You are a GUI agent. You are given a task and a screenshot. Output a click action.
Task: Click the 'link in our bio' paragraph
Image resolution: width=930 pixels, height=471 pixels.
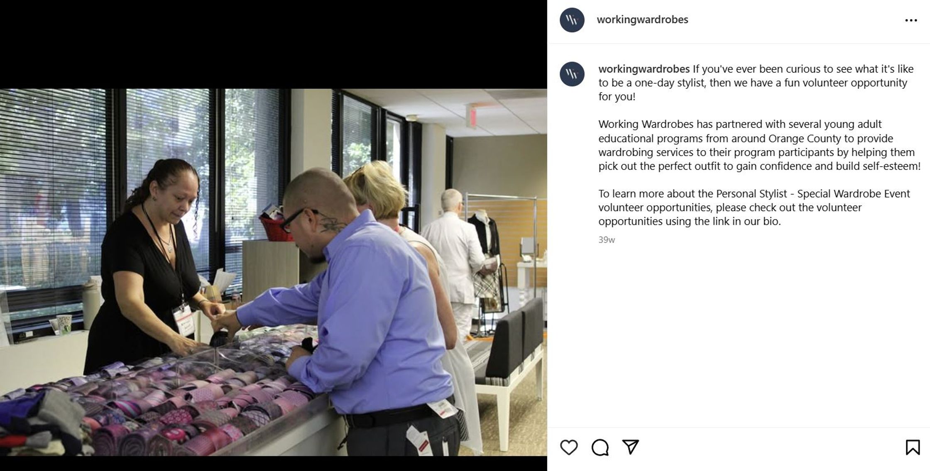pyautogui.click(x=754, y=207)
